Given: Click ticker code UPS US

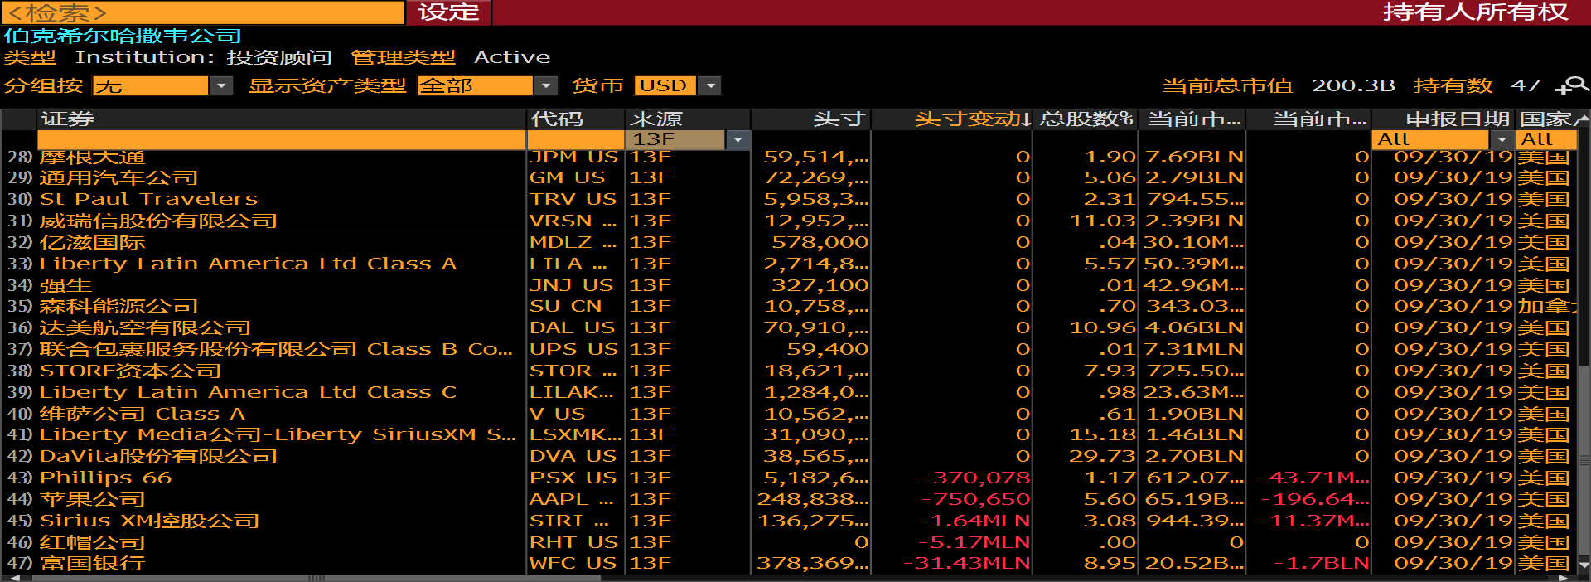Looking at the screenshot, I should pos(574,349).
